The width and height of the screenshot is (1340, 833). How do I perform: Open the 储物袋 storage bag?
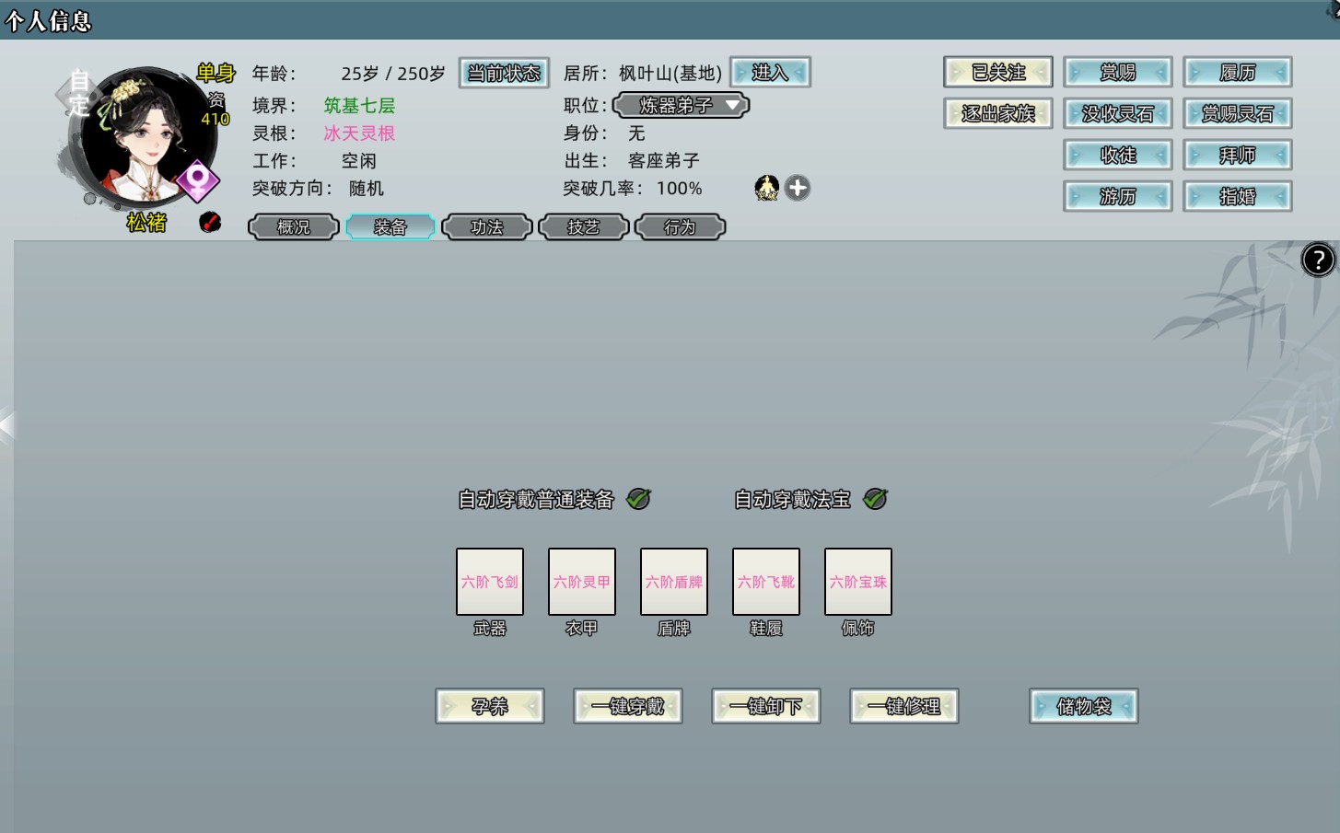(x=1083, y=706)
